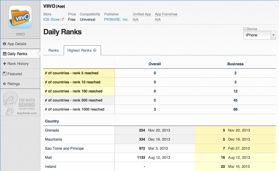The image size is (279, 171).
Task: Click the App Details info icon
Action: pyautogui.click(x=5, y=44)
